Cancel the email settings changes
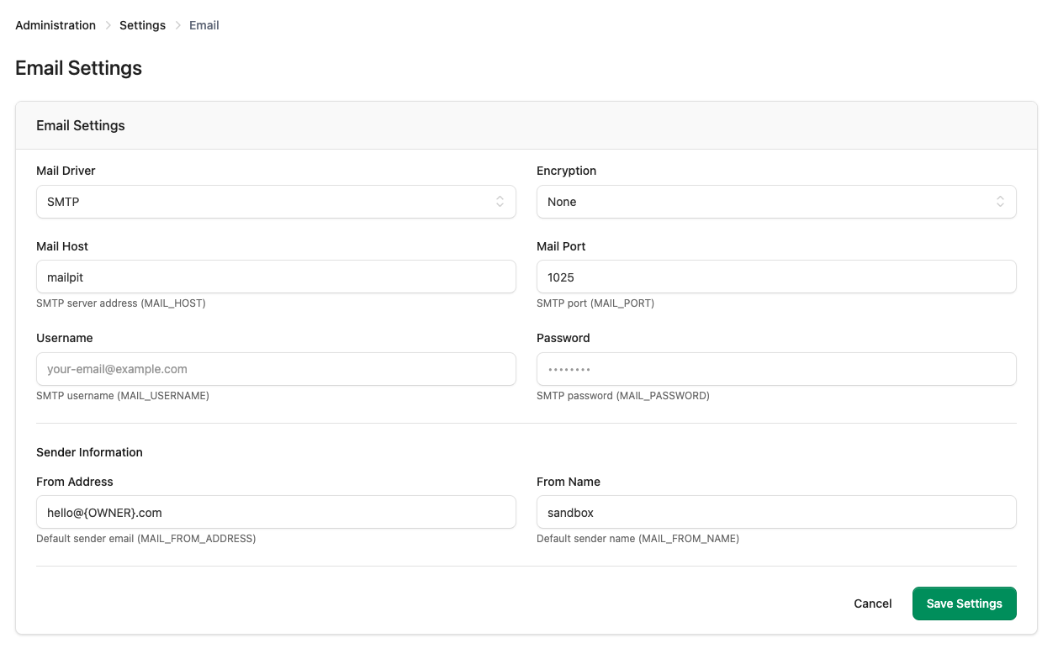 872,604
